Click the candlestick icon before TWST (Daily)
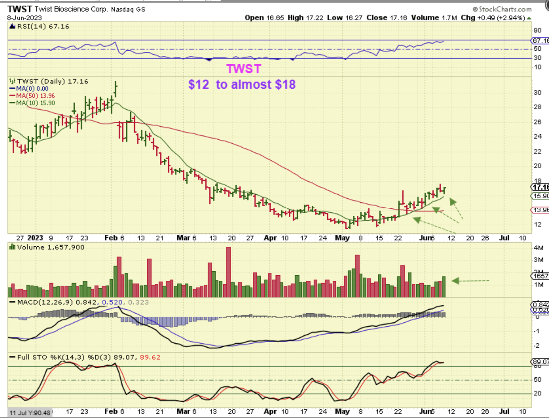This screenshot has width=549, height=418. coord(12,81)
